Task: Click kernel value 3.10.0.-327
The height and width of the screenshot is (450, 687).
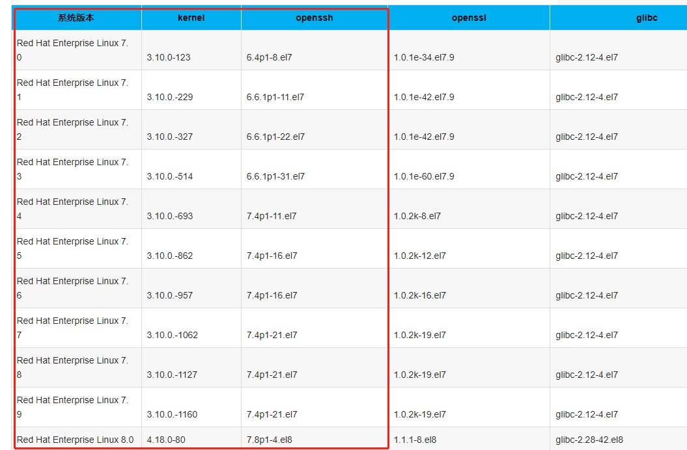Action: pyautogui.click(x=170, y=137)
